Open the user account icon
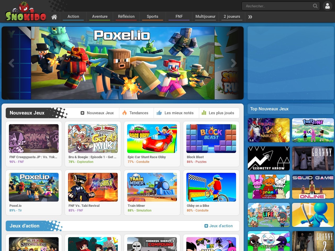 pyautogui.click(x=327, y=6)
